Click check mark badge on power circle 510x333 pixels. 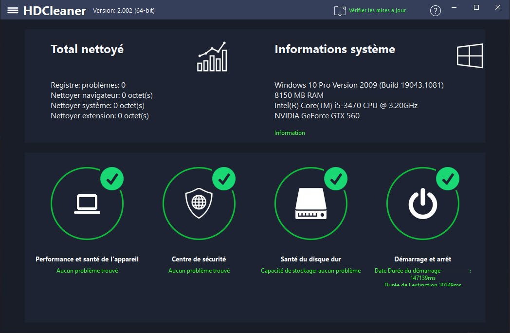click(x=448, y=179)
